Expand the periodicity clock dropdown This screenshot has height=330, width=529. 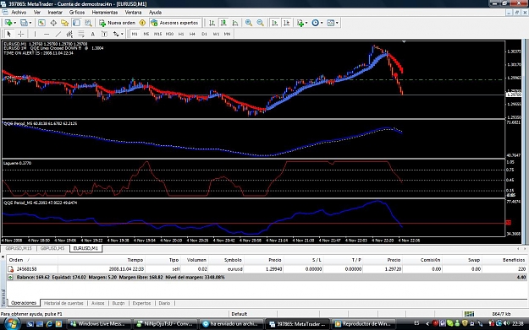coord(322,23)
